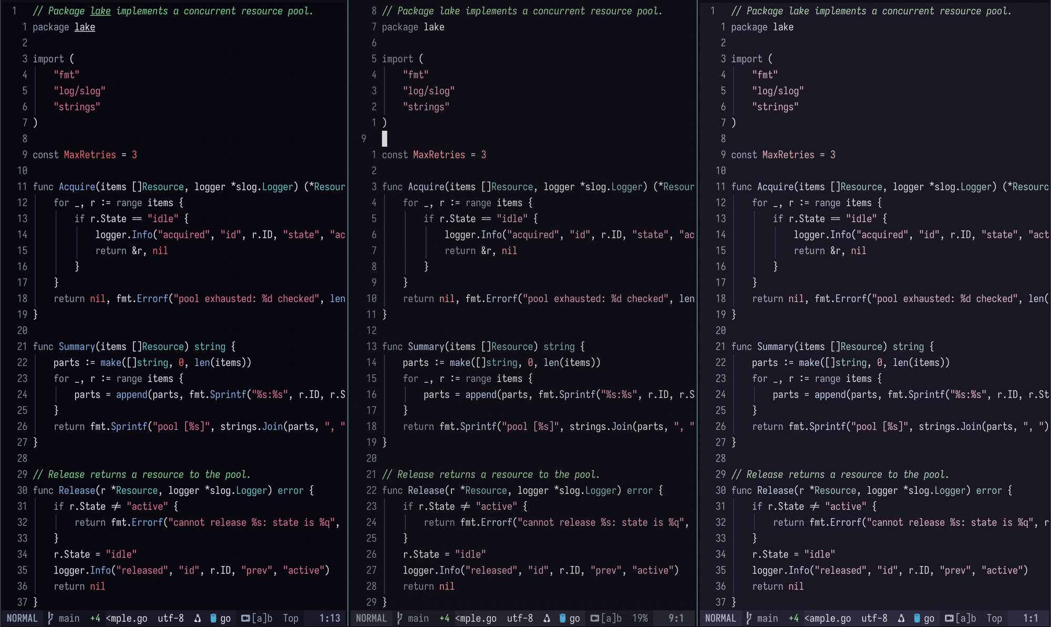This screenshot has height=627, width=1051.
Task: Click underlined 'lake' in left pane package line
Action: click(85, 27)
